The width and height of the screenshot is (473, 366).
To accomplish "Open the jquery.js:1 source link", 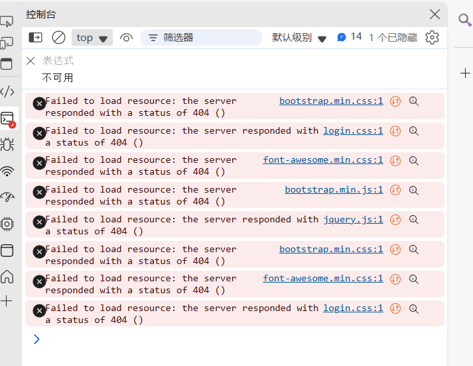I will [x=353, y=220].
